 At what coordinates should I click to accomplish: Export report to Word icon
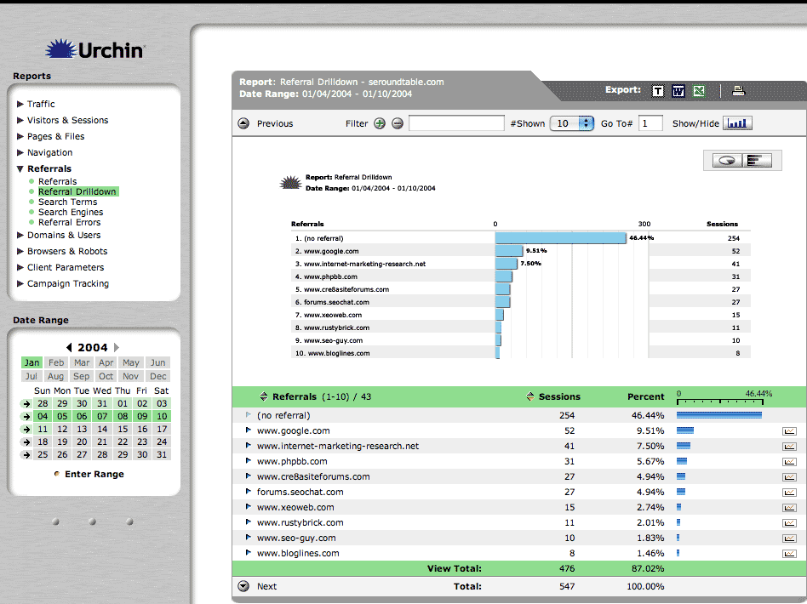pos(678,91)
